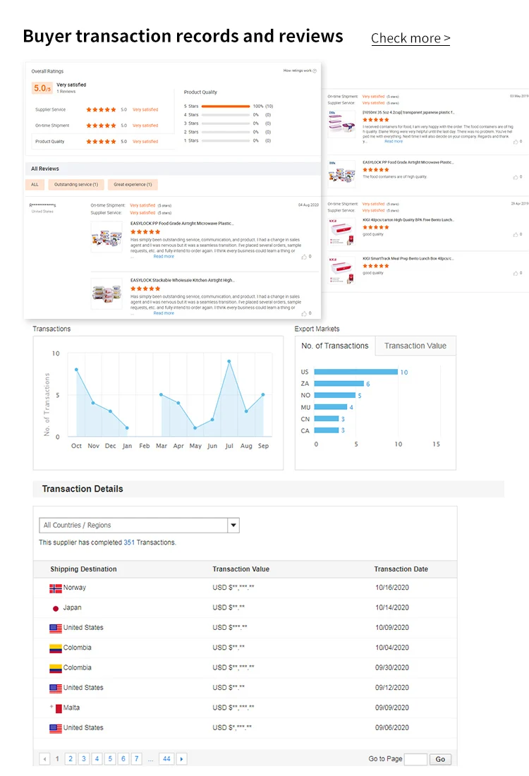Jump to last page 44

pos(166,758)
